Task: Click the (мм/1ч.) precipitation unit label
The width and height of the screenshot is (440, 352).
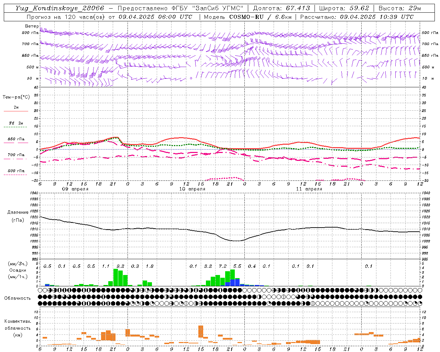Action: coord(18,277)
